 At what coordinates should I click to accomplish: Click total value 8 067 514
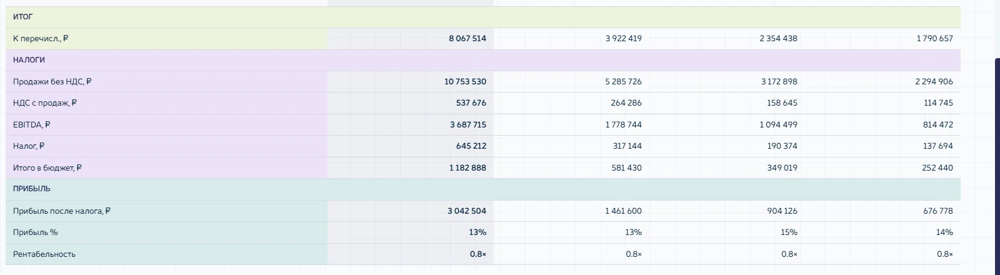467,39
